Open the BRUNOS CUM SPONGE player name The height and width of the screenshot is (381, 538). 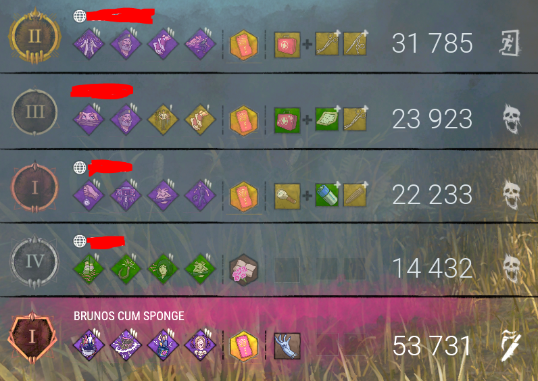(x=129, y=316)
